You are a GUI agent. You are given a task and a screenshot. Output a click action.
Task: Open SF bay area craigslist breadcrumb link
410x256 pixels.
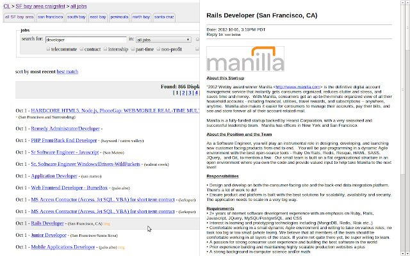tap(40, 6)
